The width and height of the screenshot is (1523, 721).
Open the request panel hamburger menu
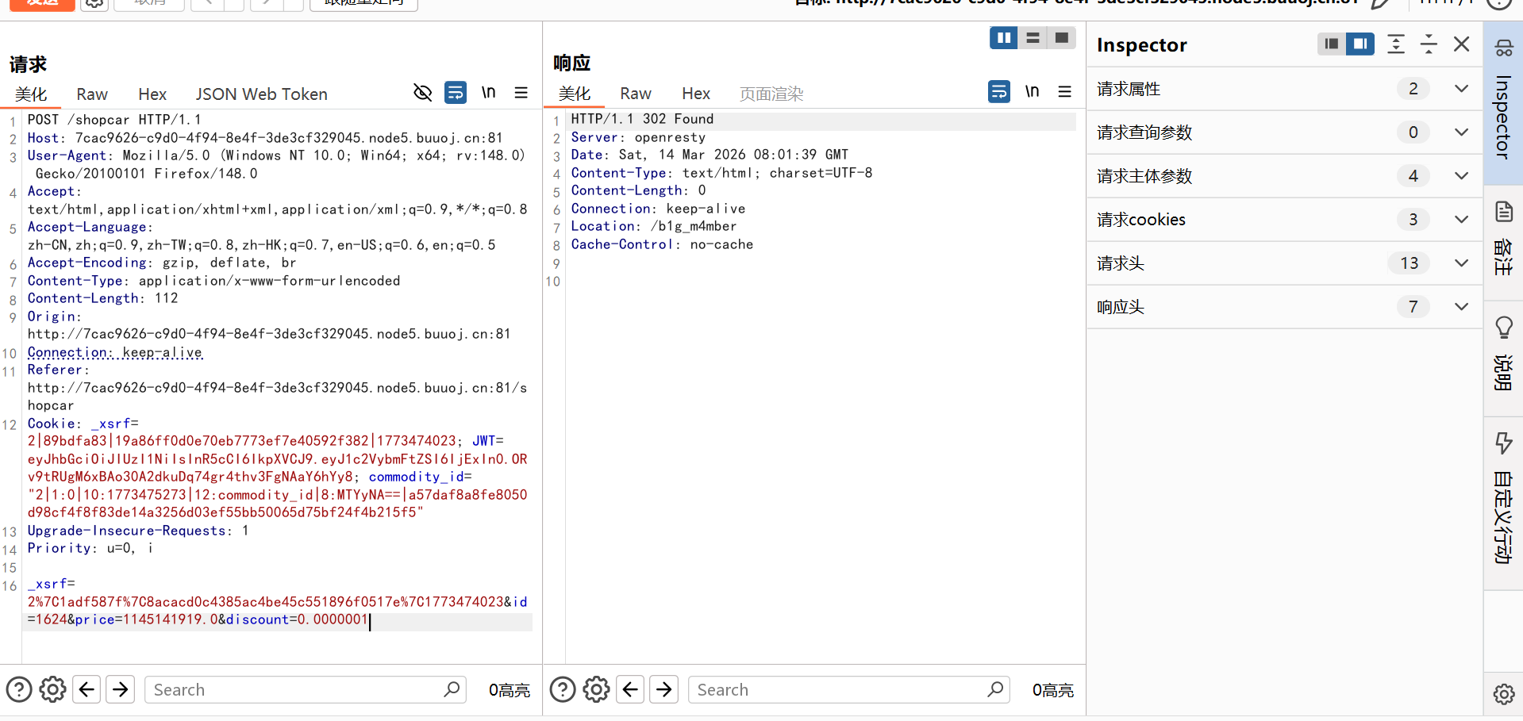click(x=521, y=93)
